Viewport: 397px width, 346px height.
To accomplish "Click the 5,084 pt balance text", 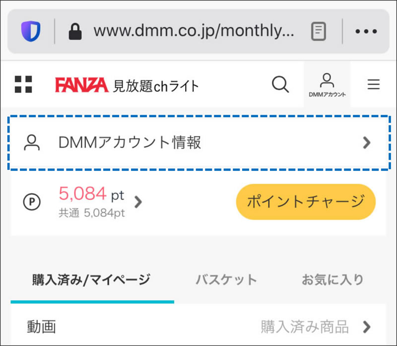I will pyautogui.click(x=91, y=194).
